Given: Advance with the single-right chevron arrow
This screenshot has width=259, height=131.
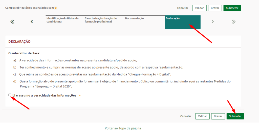Looking at the screenshot, I should click(x=213, y=22).
